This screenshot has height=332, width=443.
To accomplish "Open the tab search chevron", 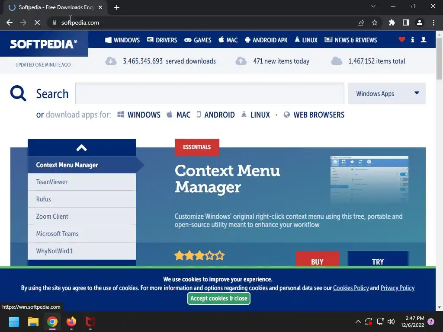I will [373, 6].
